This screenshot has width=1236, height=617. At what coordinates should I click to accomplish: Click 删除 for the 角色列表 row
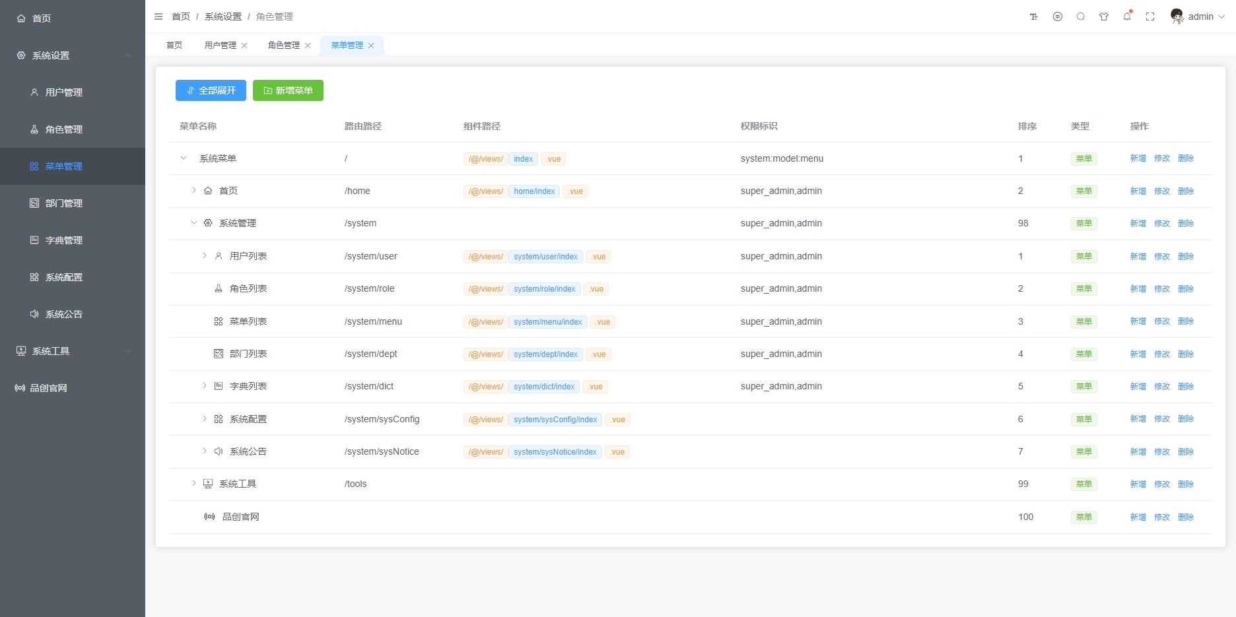coord(1186,289)
